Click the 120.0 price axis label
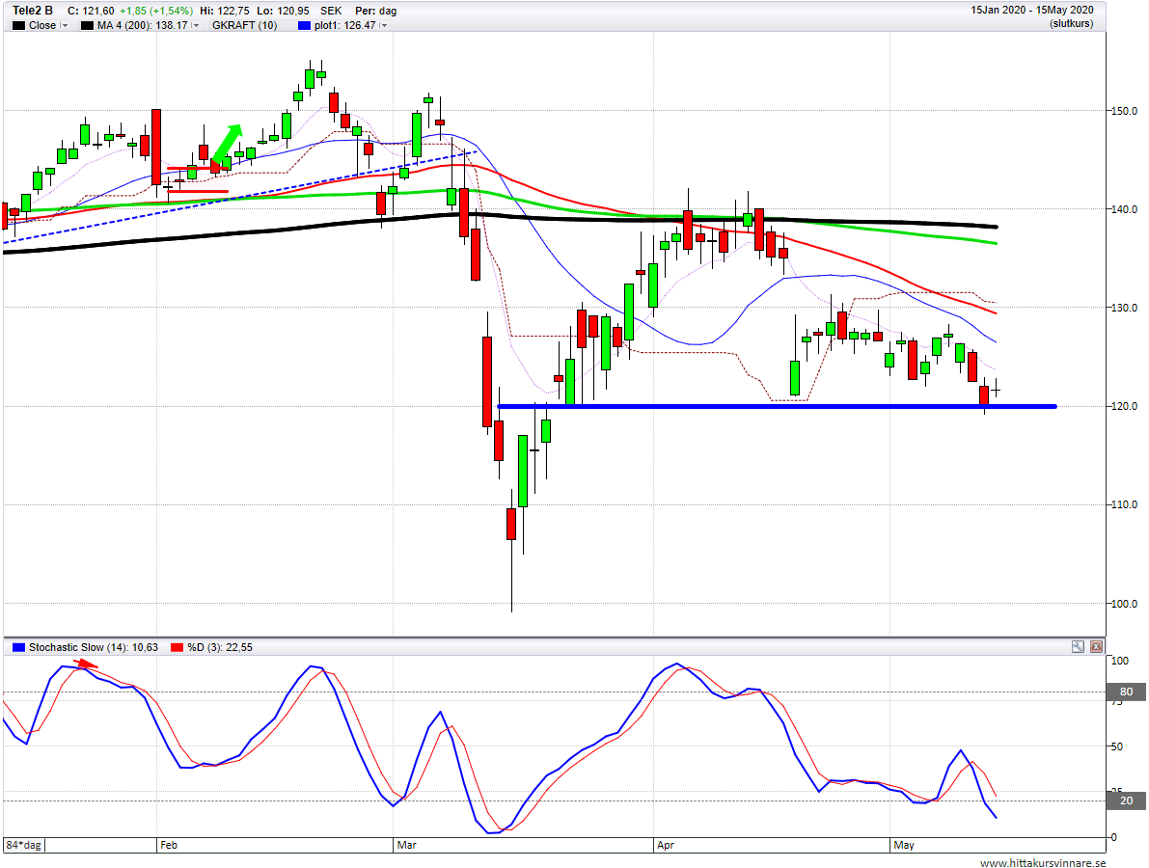1149x868 pixels. click(x=1124, y=407)
